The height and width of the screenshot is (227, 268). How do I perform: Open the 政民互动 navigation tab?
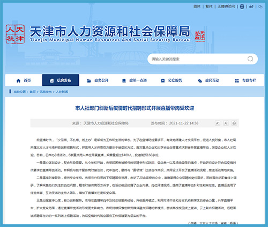(x=209, y=80)
